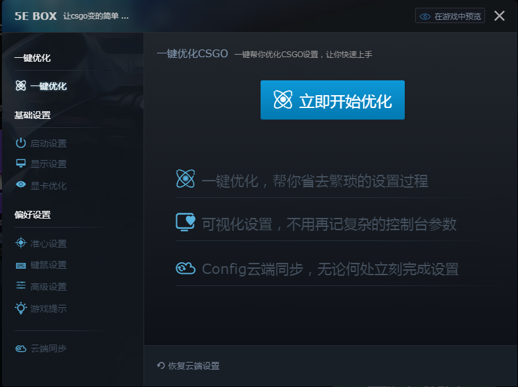Click the 可视化设置 feature description row
This screenshot has height=387, width=518.
pyautogui.click(x=318, y=224)
